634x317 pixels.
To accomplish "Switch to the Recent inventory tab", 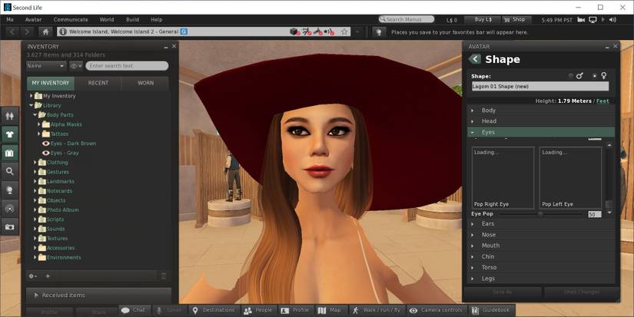I will [98, 82].
